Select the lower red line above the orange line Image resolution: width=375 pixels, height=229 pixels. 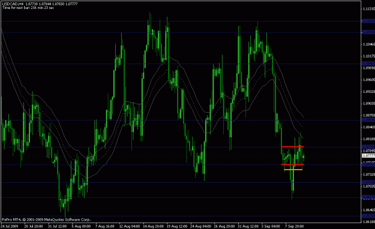293,164
